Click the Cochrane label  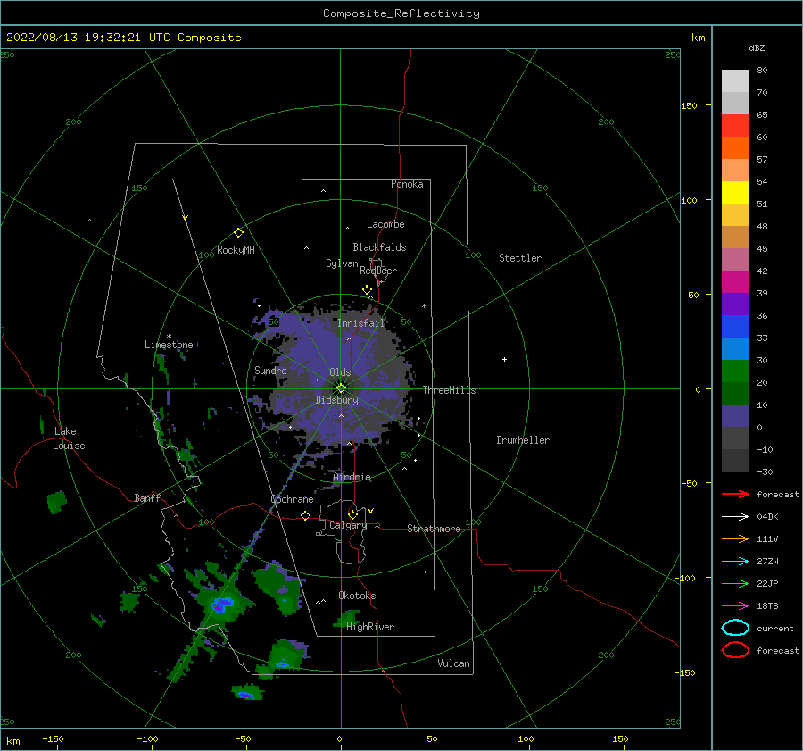[x=292, y=499]
